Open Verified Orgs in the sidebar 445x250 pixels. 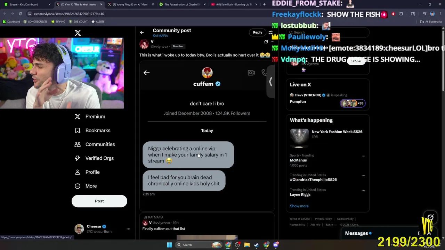tap(95, 158)
